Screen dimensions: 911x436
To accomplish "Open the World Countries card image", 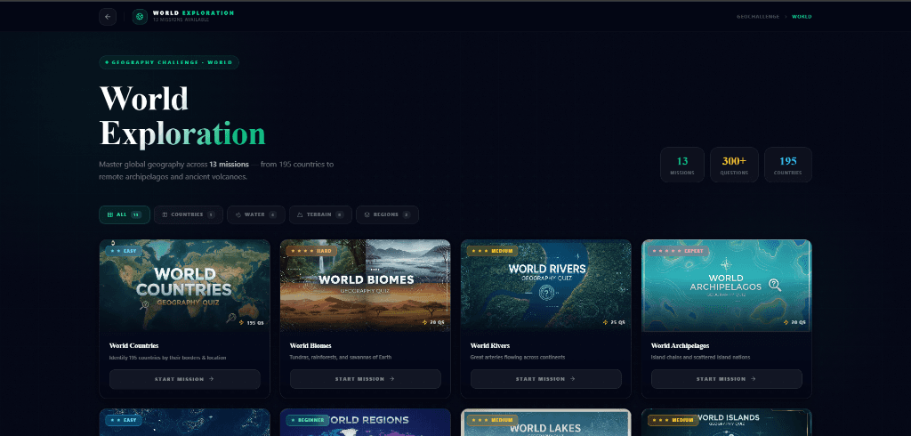I will [185, 286].
